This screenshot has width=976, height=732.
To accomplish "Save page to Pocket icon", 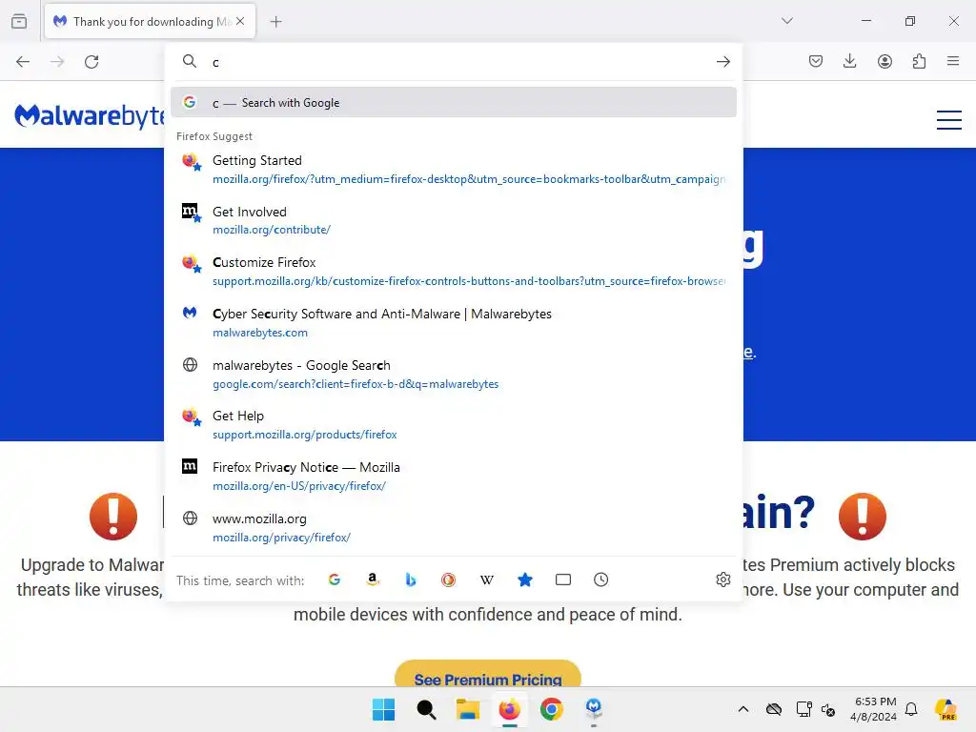I will click(816, 61).
